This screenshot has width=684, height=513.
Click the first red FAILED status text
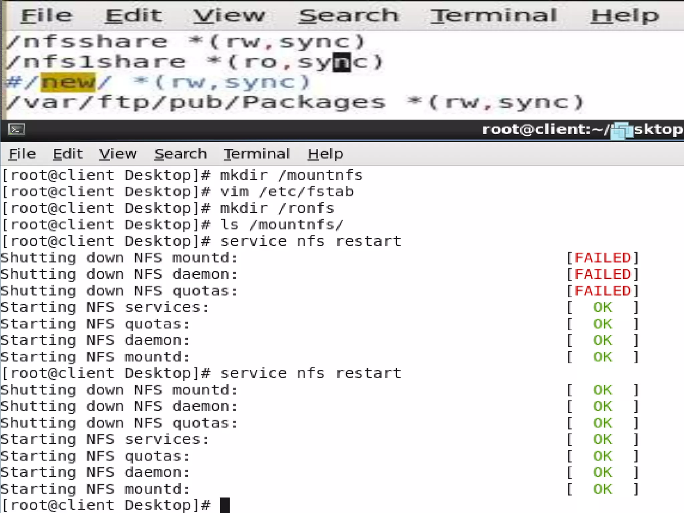point(603,258)
